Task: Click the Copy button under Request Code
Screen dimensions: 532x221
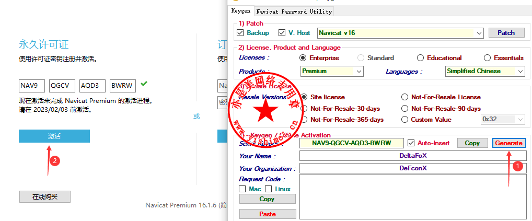Action: pyautogui.click(x=268, y=199)
